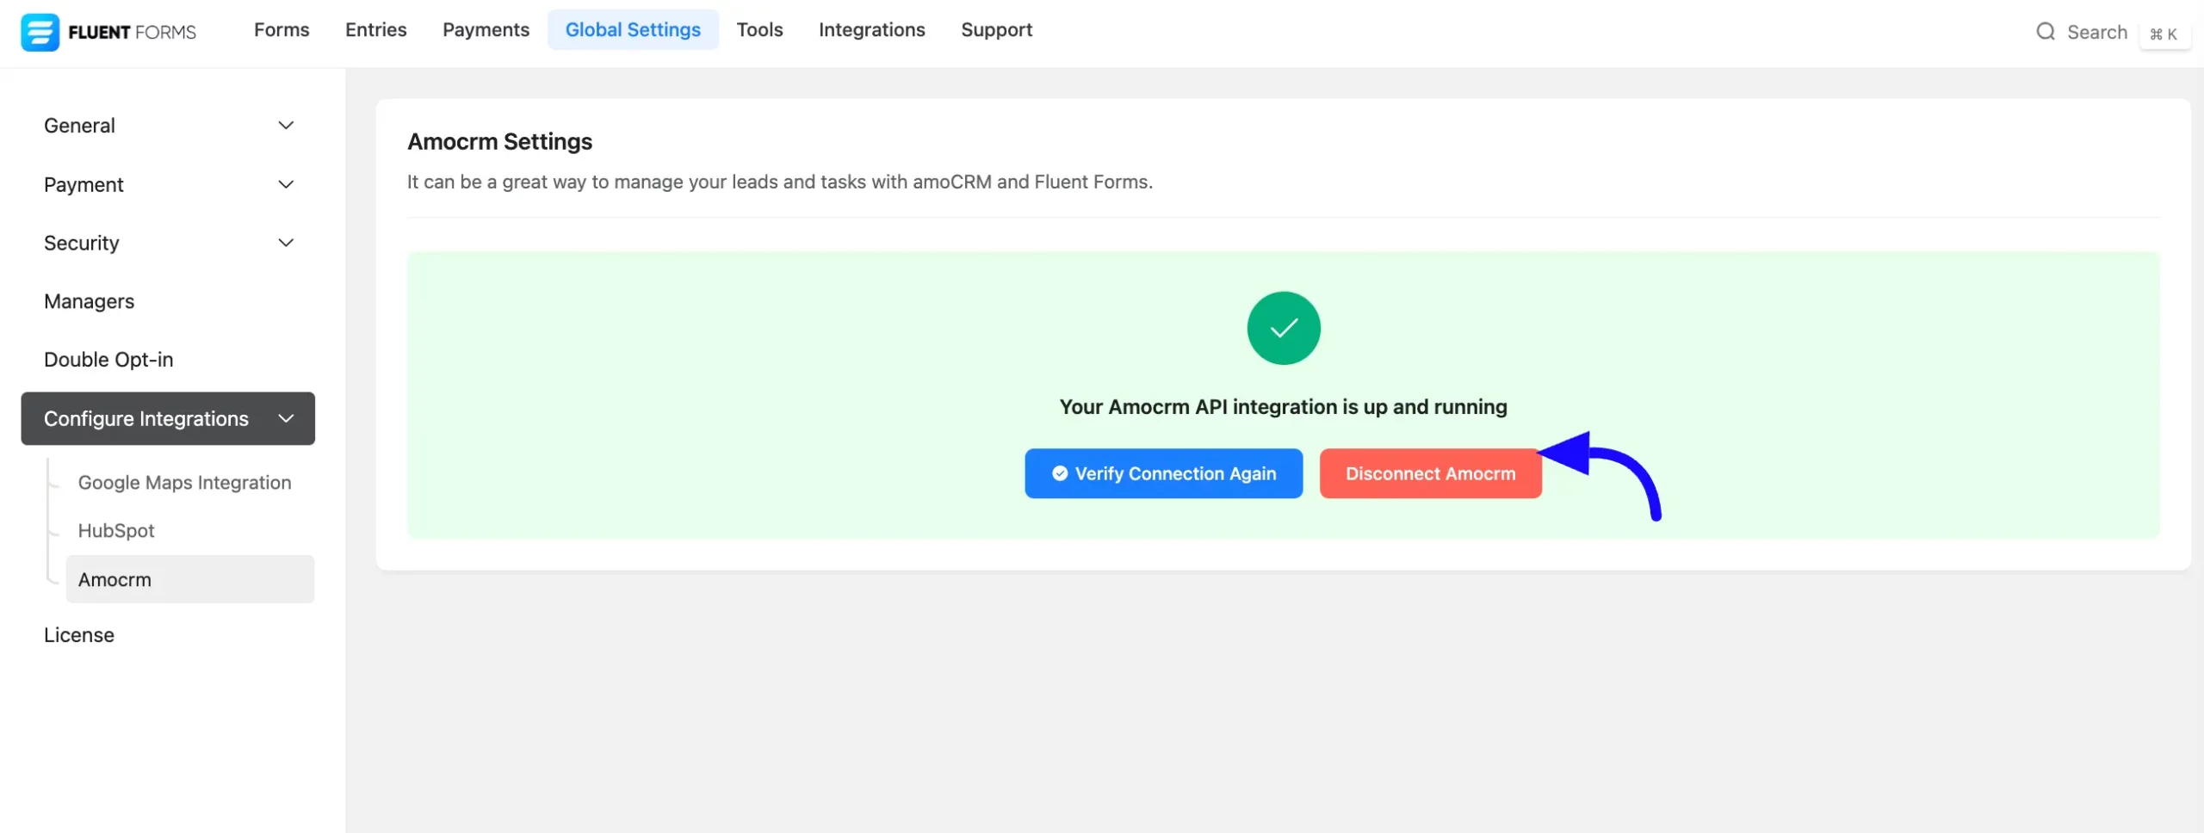The image size is (2204, 833).
Task: Open the General sidebar item
Action: click(x=168, y=126)
